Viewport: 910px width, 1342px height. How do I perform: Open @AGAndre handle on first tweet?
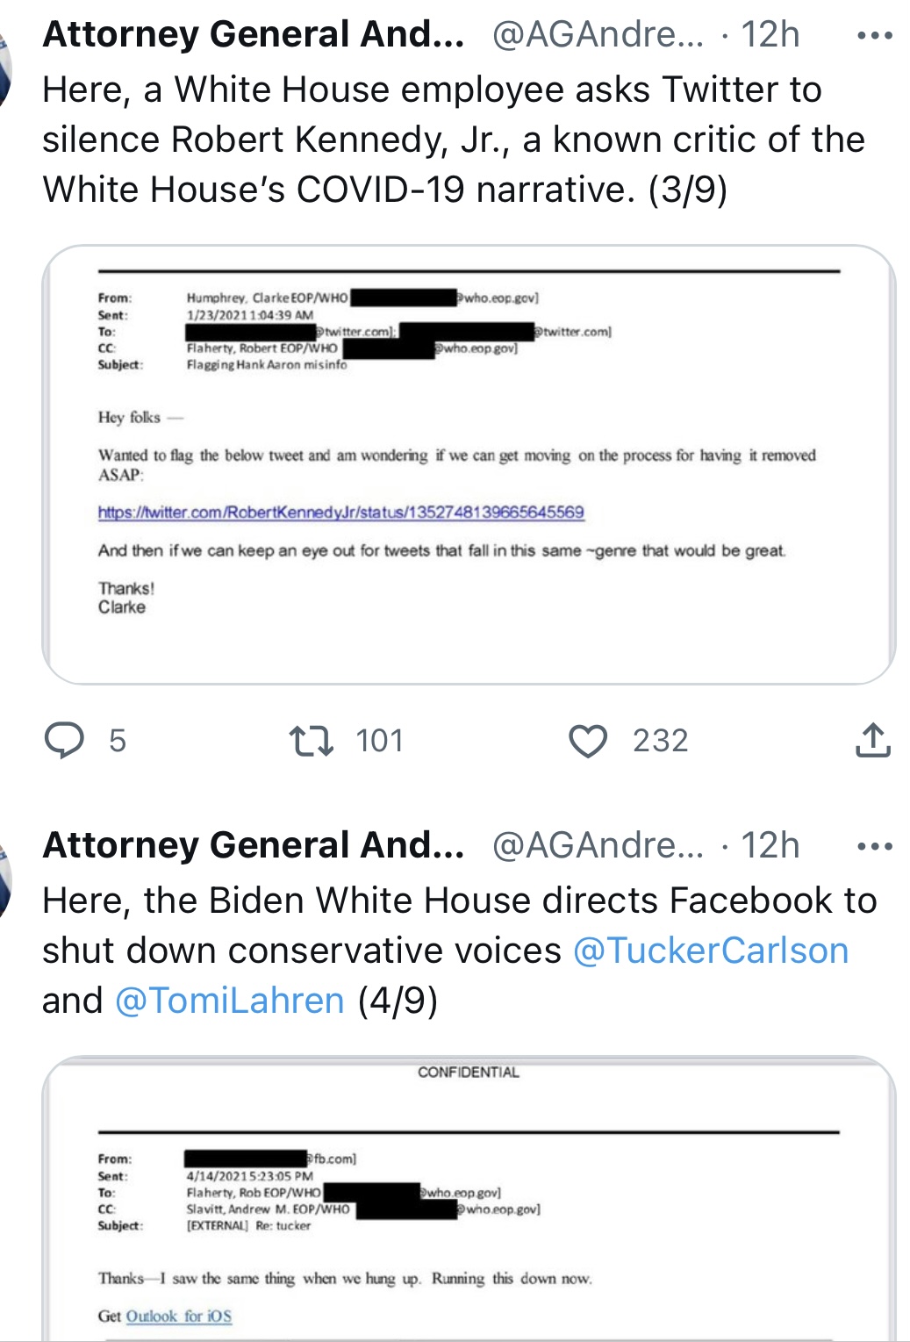[598, 34]
